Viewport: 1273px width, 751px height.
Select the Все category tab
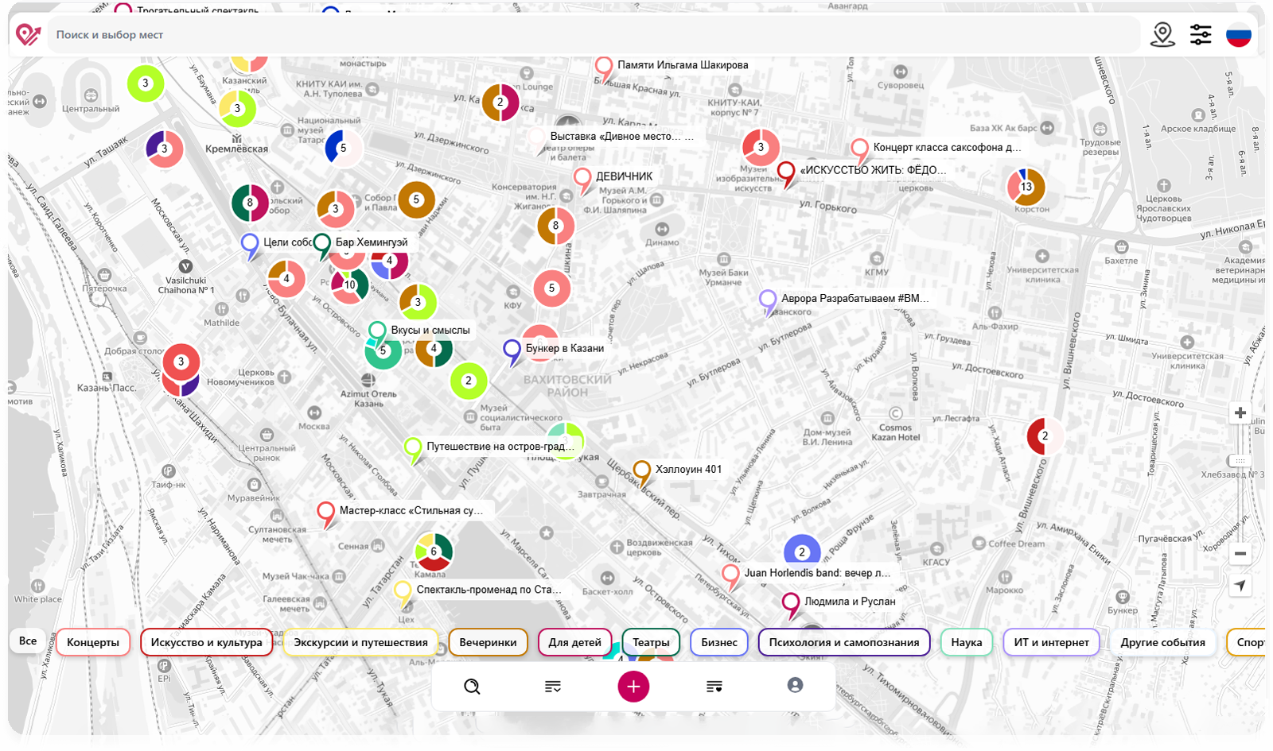coord(28,641)
